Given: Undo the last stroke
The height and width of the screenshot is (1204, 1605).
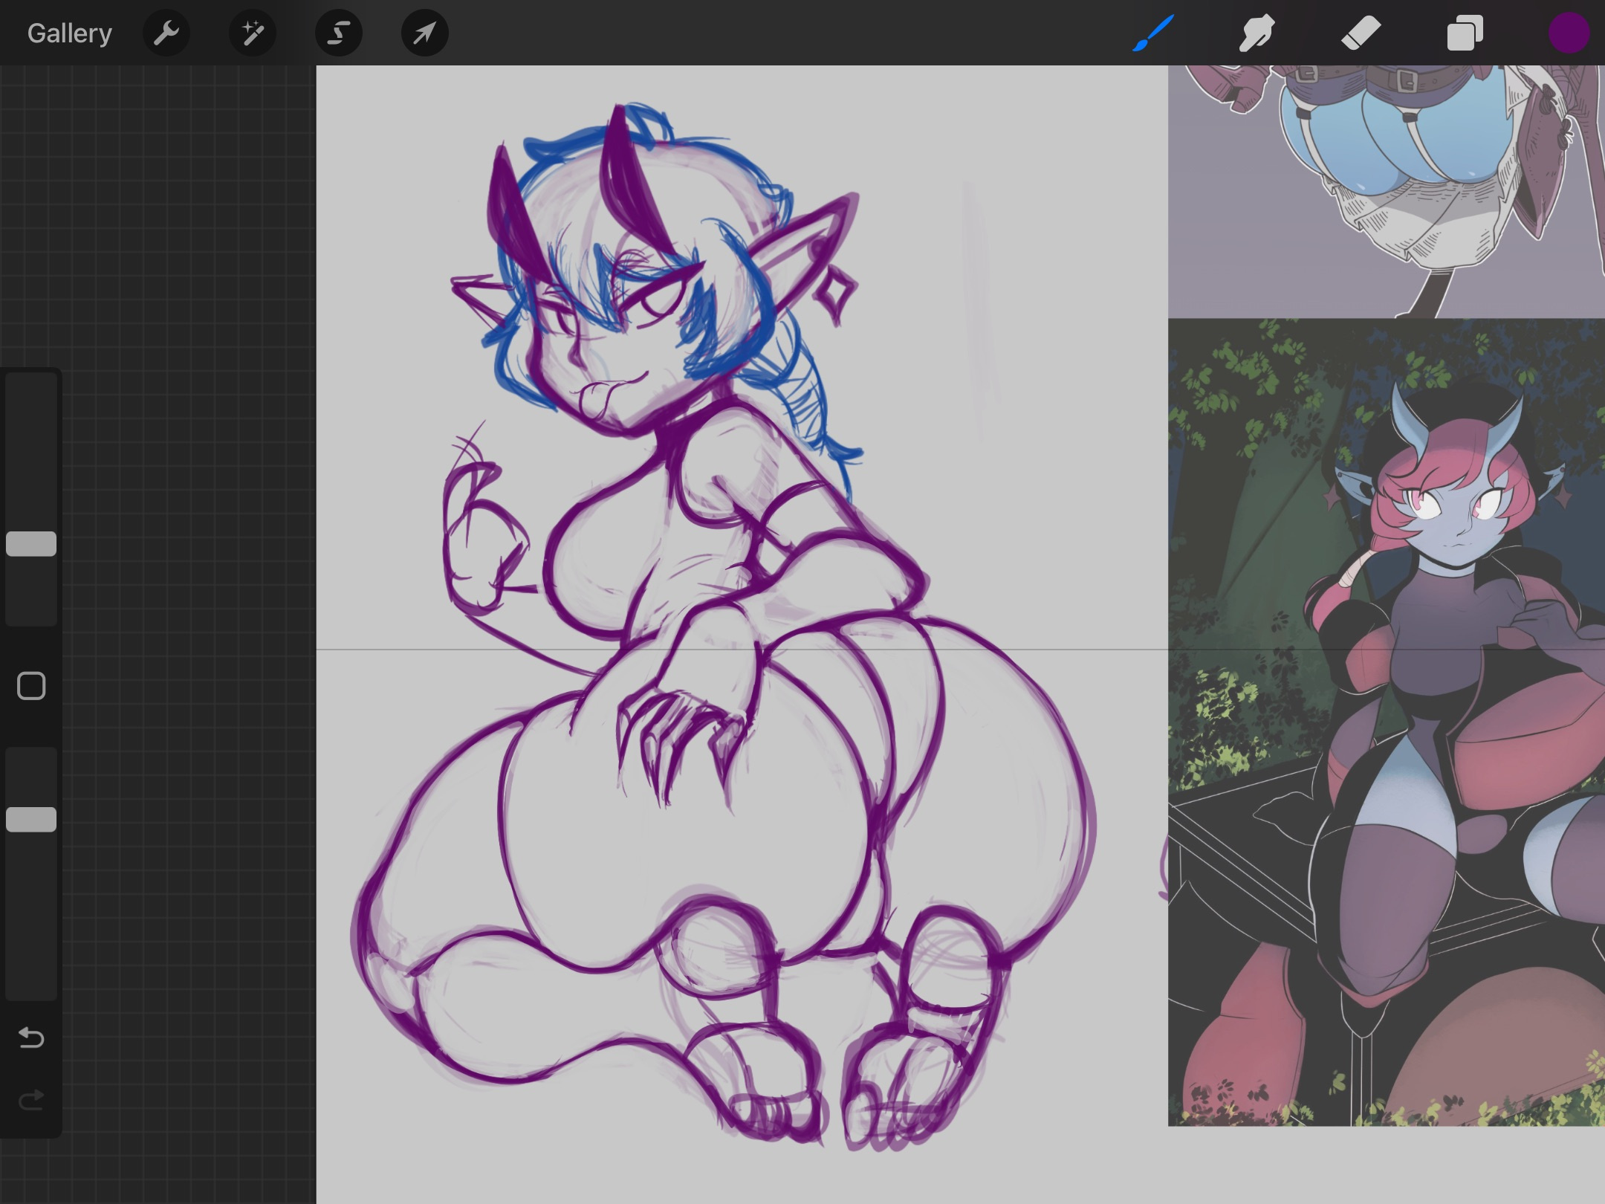Looking at the screenshot, I should pyautogui.click(x=31, y=1037).
